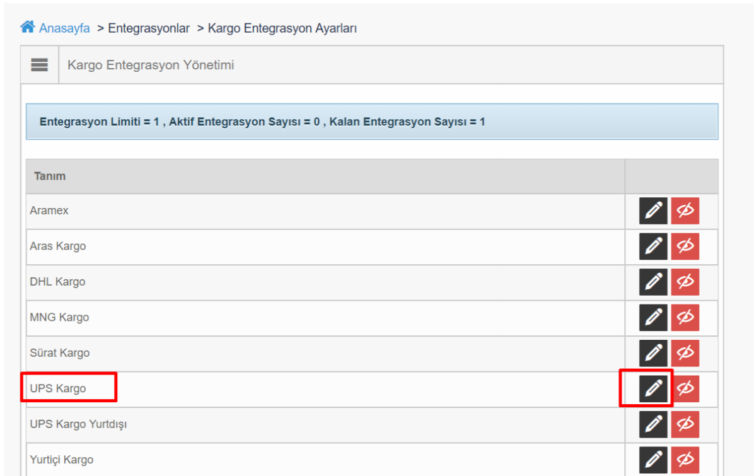Select the Entegrasyon Limiti info banner text
754x476 pixels.
point(262,122)
